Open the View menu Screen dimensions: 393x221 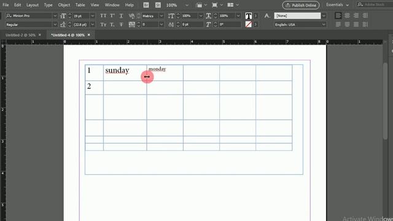point(95,5)
